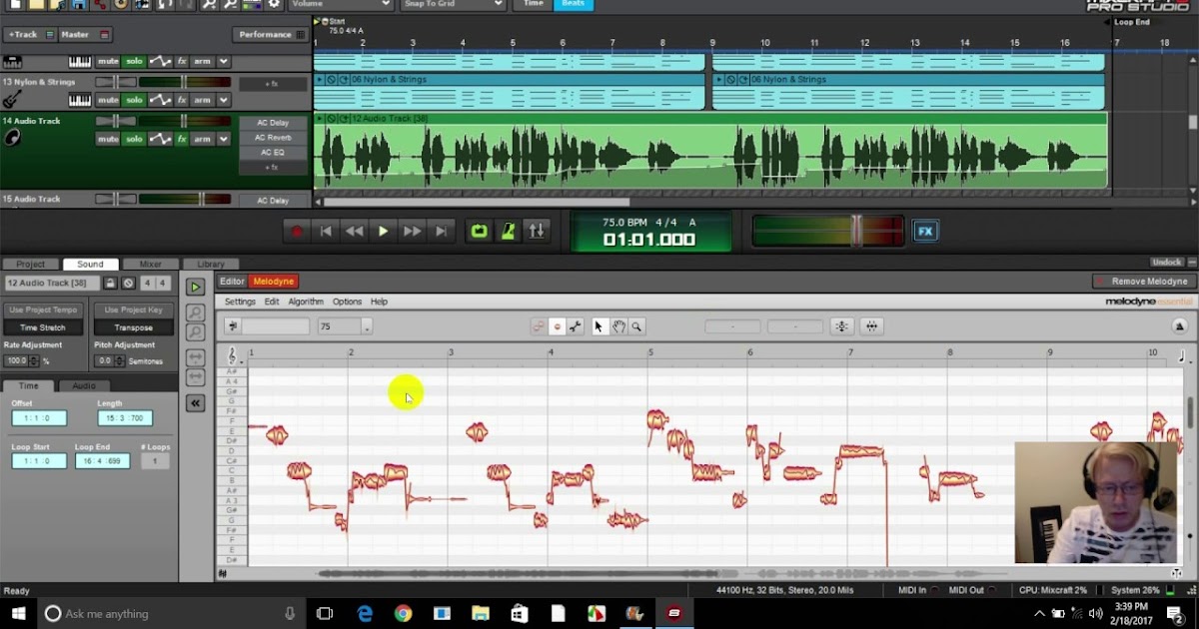Click the Melodyne wrench tool icon

point(576,326)
